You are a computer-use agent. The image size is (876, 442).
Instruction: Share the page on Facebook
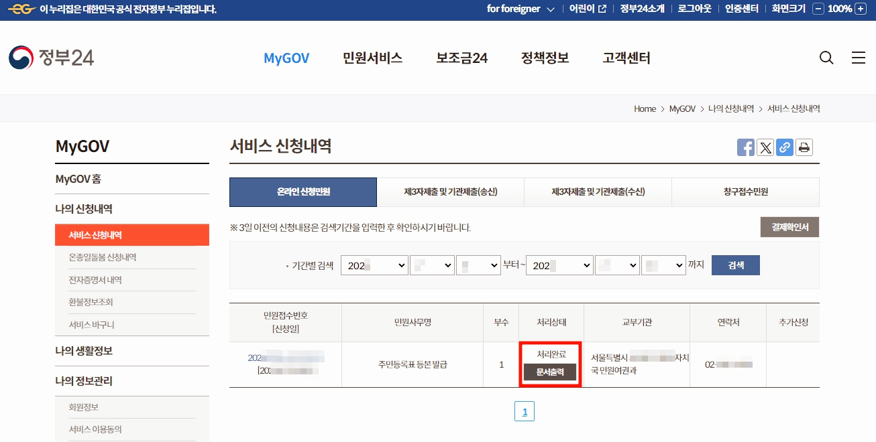(x=745, y=147)
